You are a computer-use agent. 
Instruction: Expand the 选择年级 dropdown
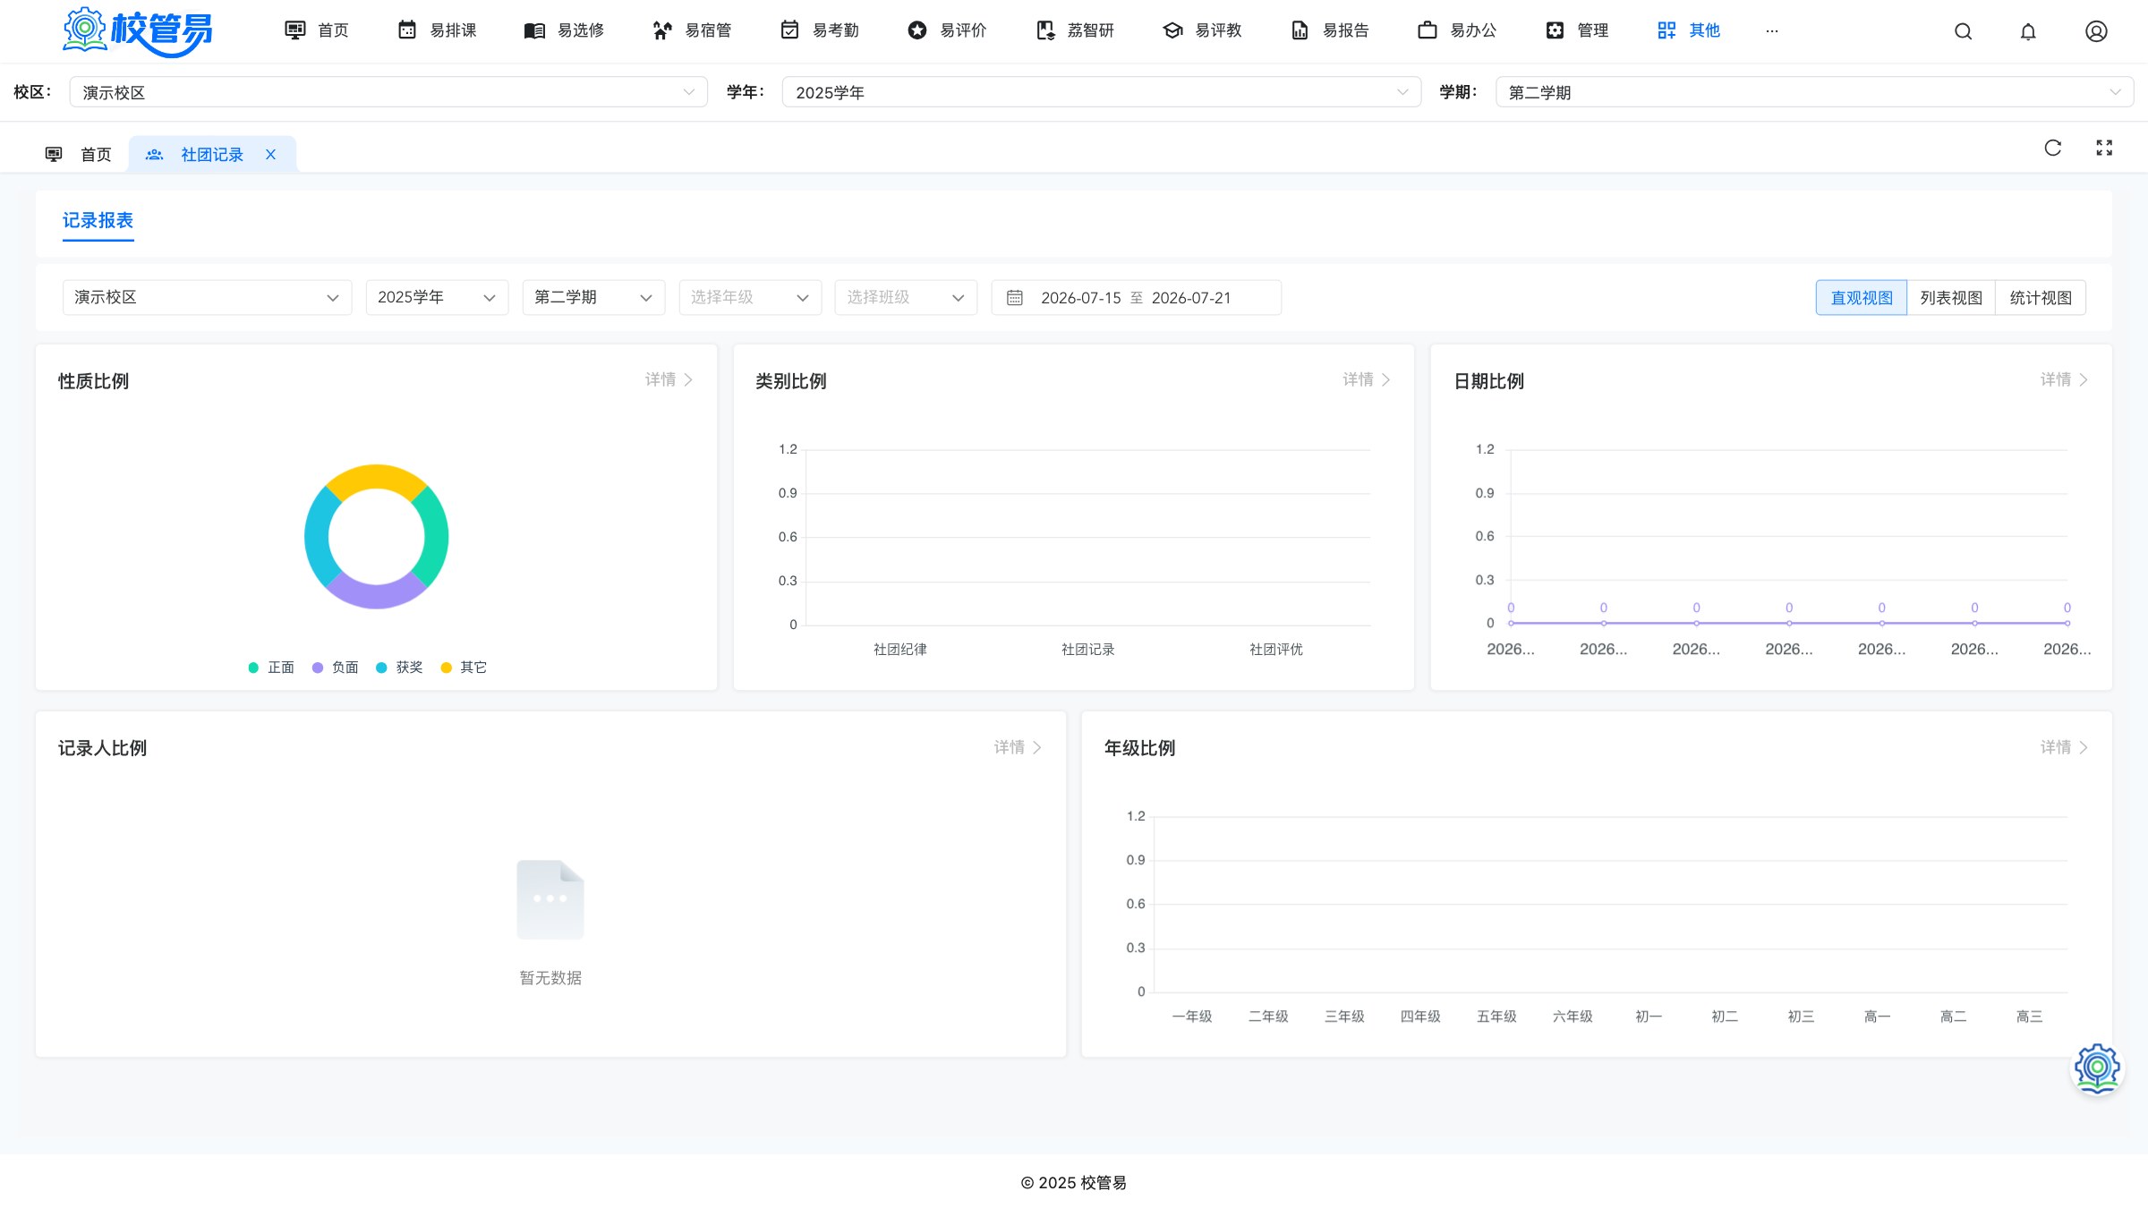point(750,297)
